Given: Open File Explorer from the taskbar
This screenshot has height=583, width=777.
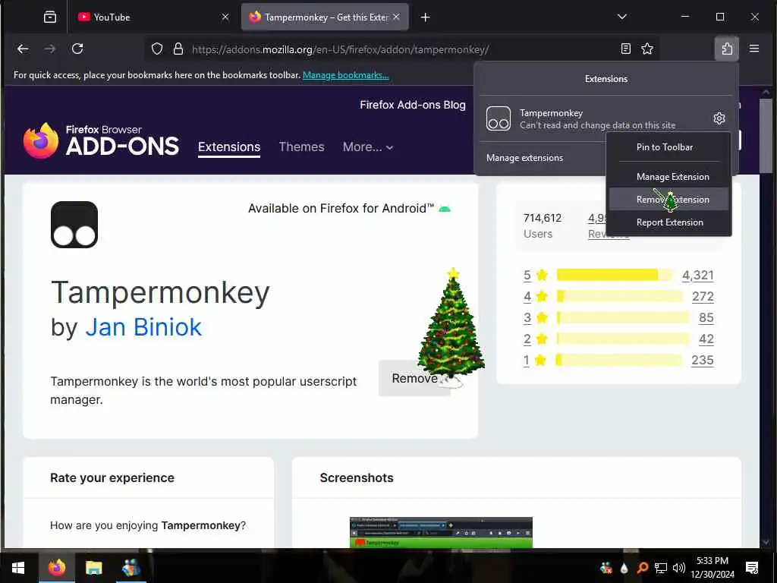Looking at the screenshot, I should click(x=93, y=568).
